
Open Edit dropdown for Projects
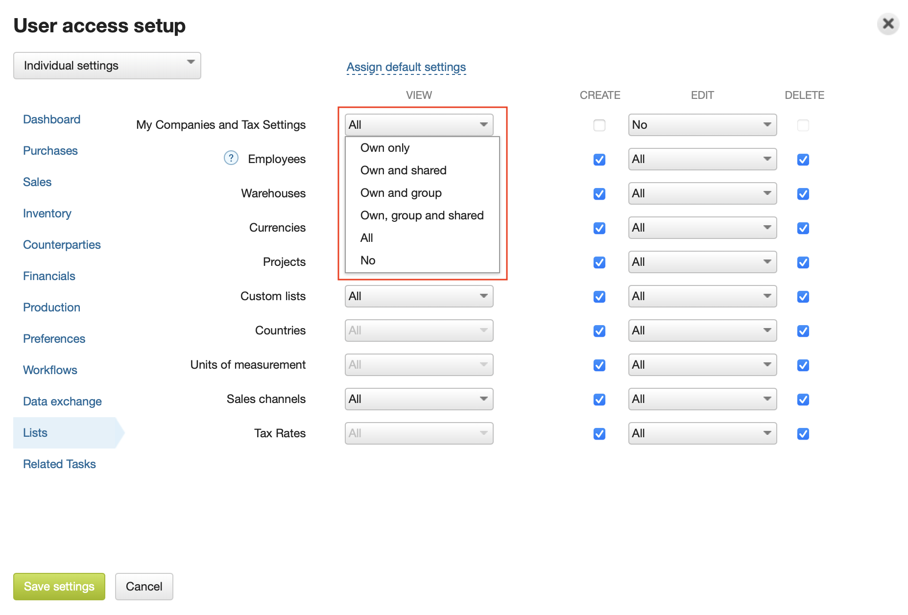click(702, 262)
